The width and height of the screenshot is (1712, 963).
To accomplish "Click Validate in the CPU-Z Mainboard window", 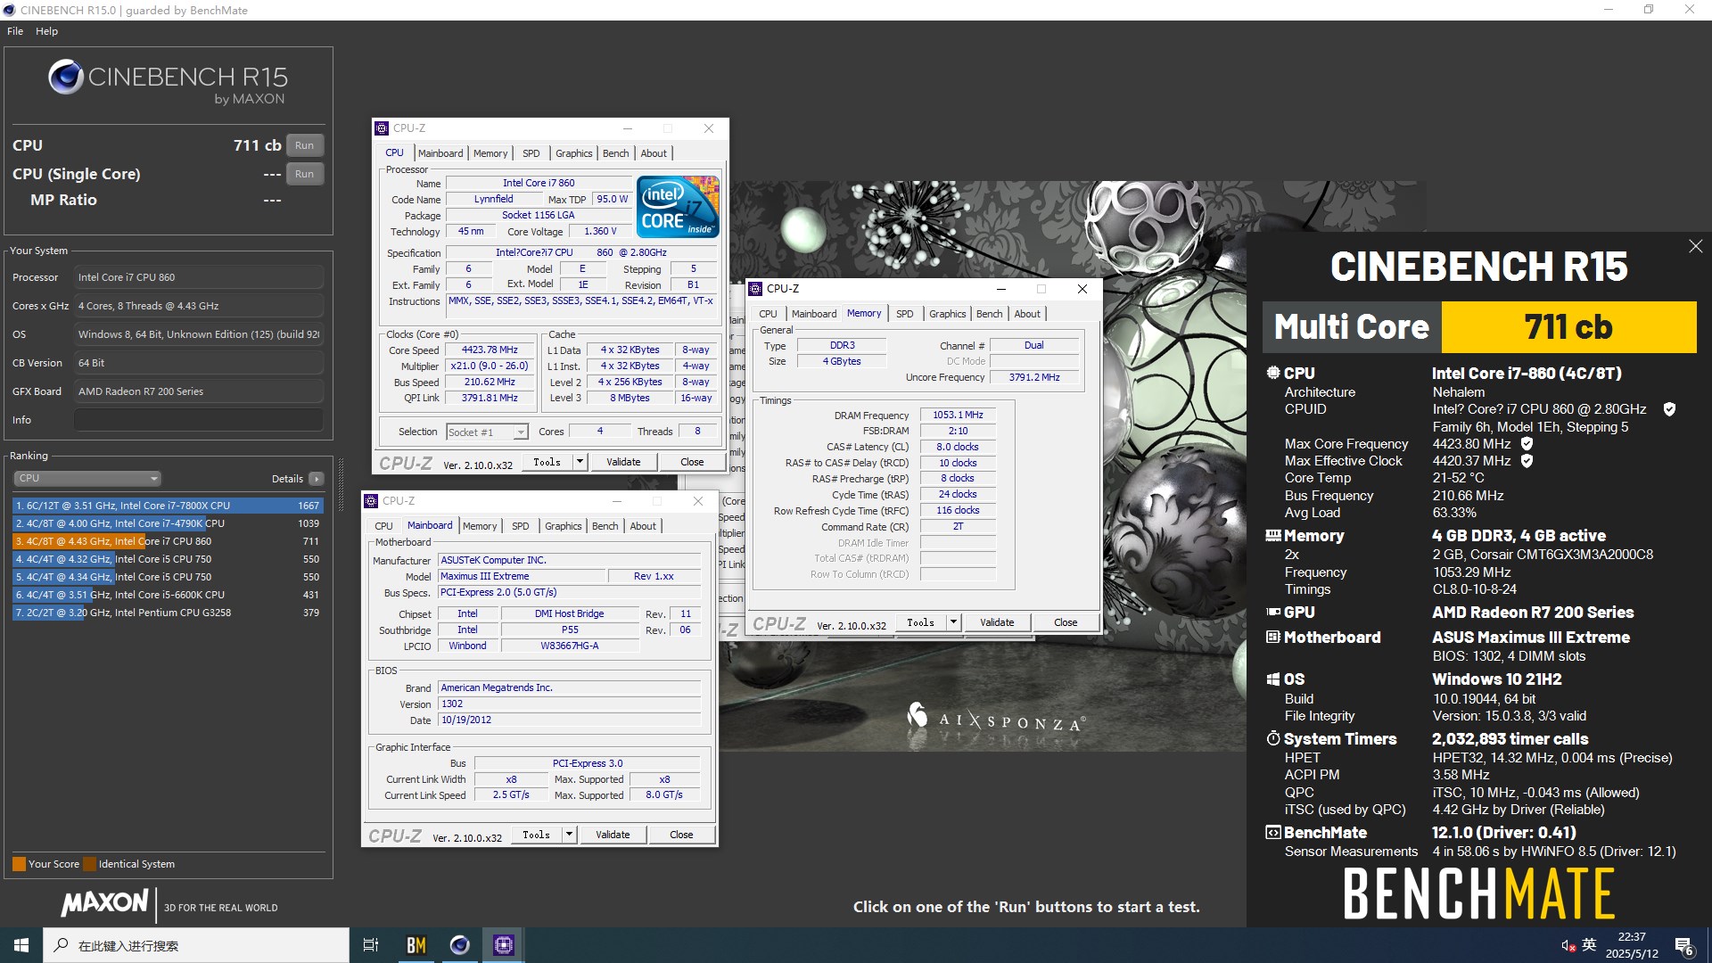I will click(x=613, y=835).
